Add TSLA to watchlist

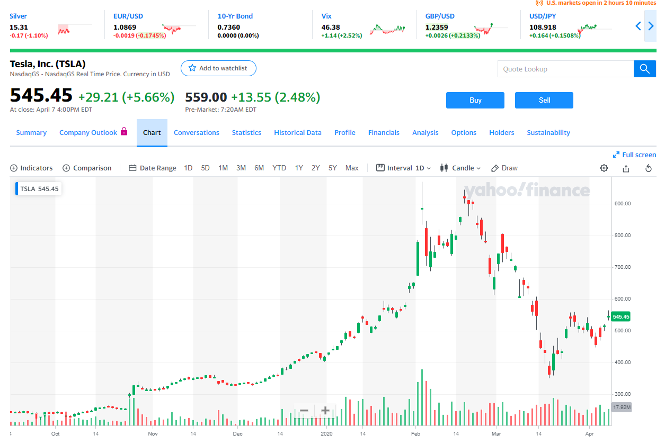click(x=218, y=68)
